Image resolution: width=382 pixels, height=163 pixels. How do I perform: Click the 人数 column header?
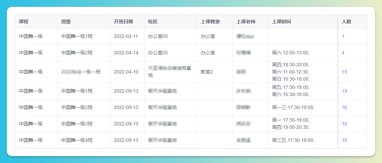(x=346, y=22)
